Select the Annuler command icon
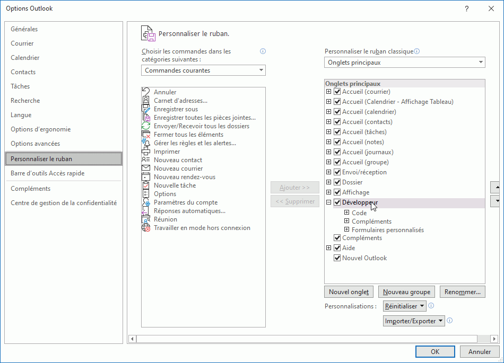This screenshot has width=504, height=363. [x=146, y=92]
